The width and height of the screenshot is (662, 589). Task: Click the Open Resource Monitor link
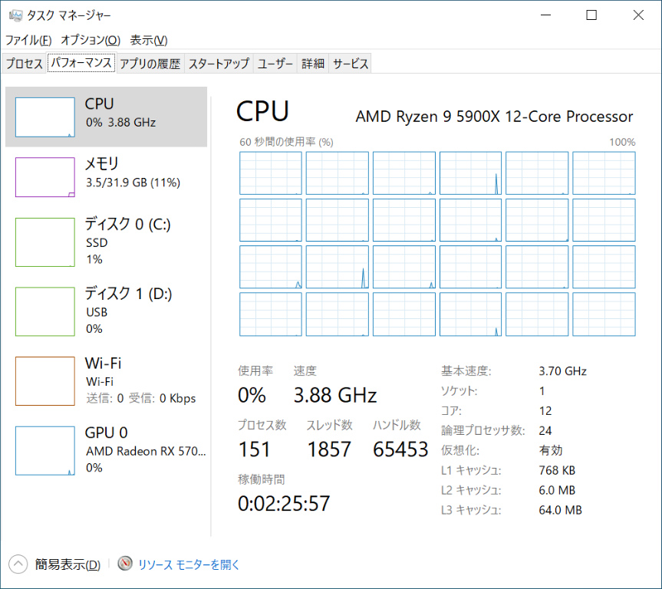[x=189, y=564]
